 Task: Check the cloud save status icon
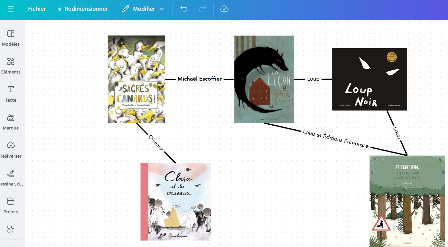[224, 9]
